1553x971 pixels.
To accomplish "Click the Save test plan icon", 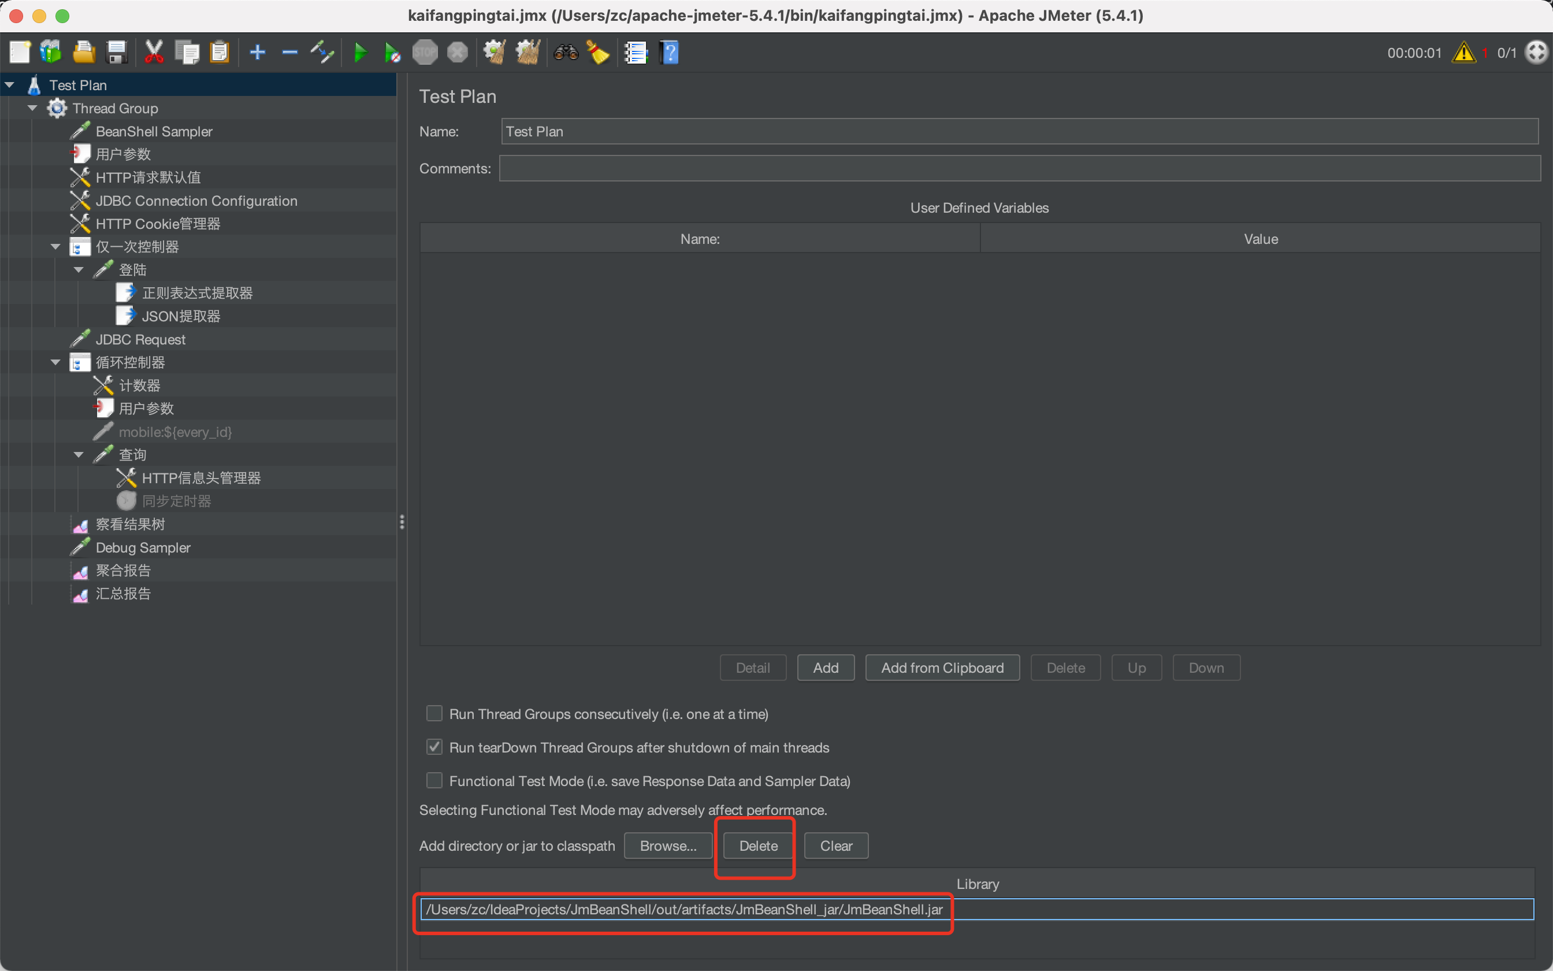I will pyautogui.click(x=117, y=53).
